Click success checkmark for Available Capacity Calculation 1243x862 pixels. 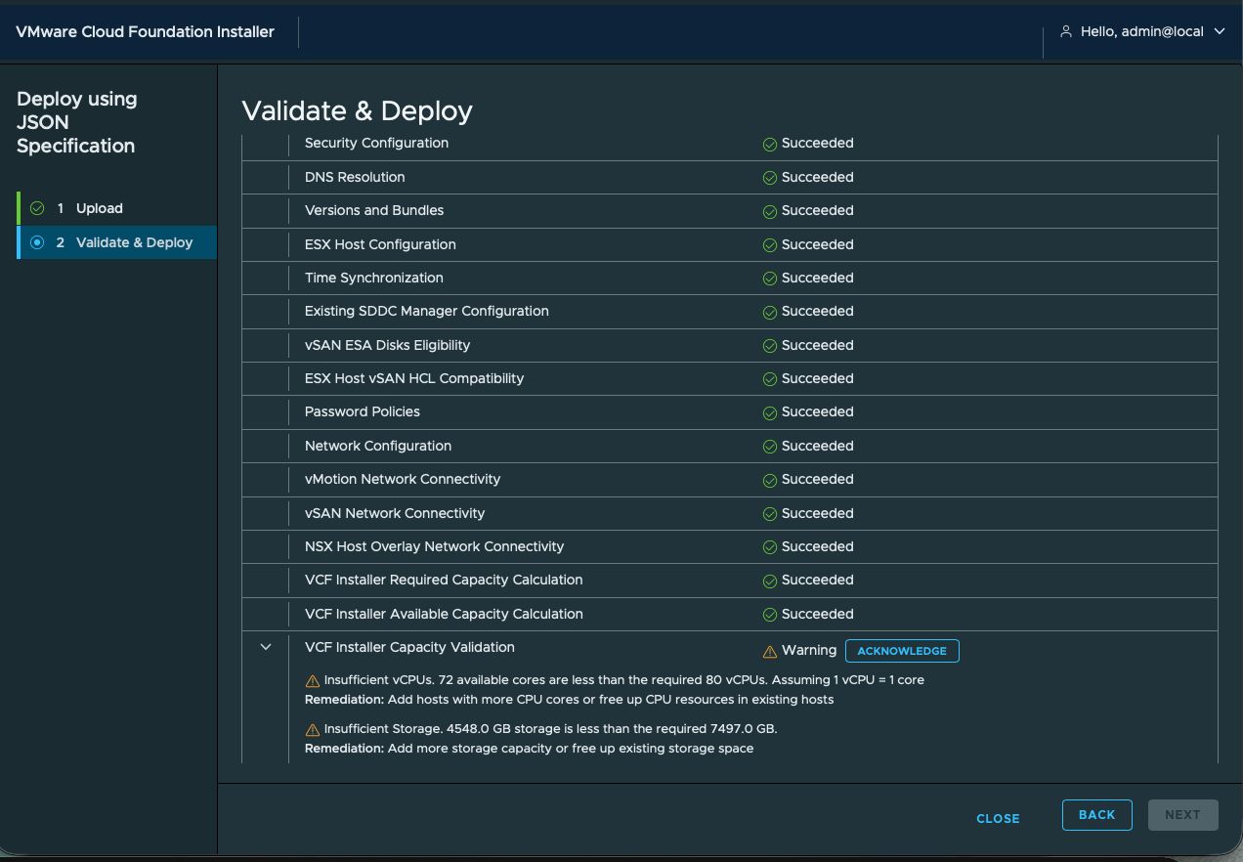pyautogui.click(x=770, y=615)
